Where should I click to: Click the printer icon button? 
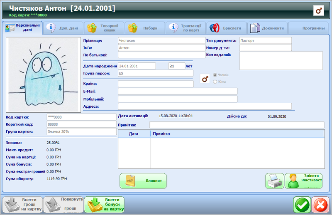[x=274, y=181]
